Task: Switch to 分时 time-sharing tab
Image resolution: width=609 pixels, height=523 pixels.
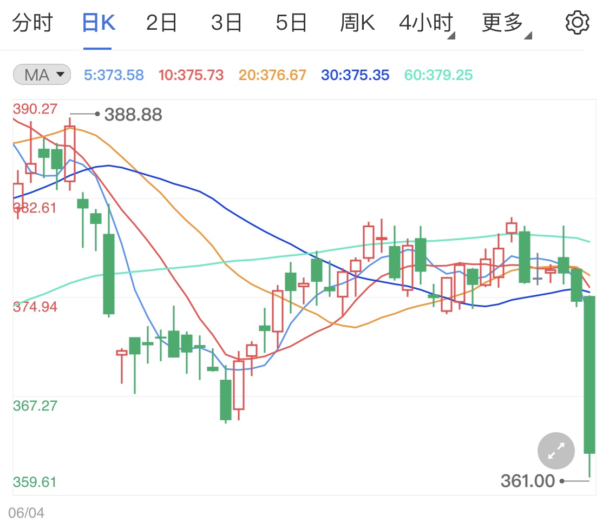Action: [32, 23]
